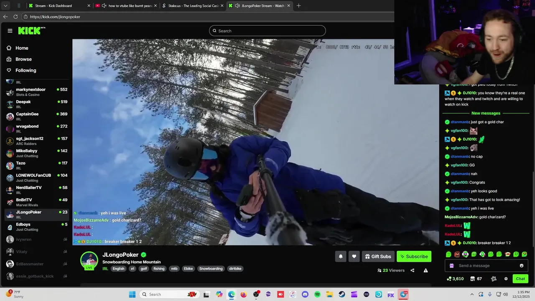Image resolution: width=535 pixels, height=301 pixels.
Task: Click JLongoPoker streamer avatar with LIVE badge
Action: pos(89,261)
